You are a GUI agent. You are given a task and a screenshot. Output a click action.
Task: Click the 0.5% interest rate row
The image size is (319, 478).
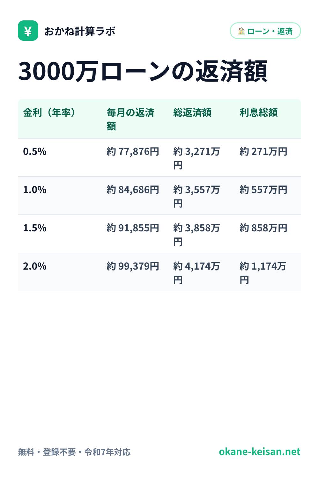159,158
